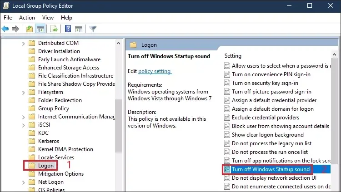Click the policy icon beside Turn on convenience PIN sign-in

(x=227, y=74)
